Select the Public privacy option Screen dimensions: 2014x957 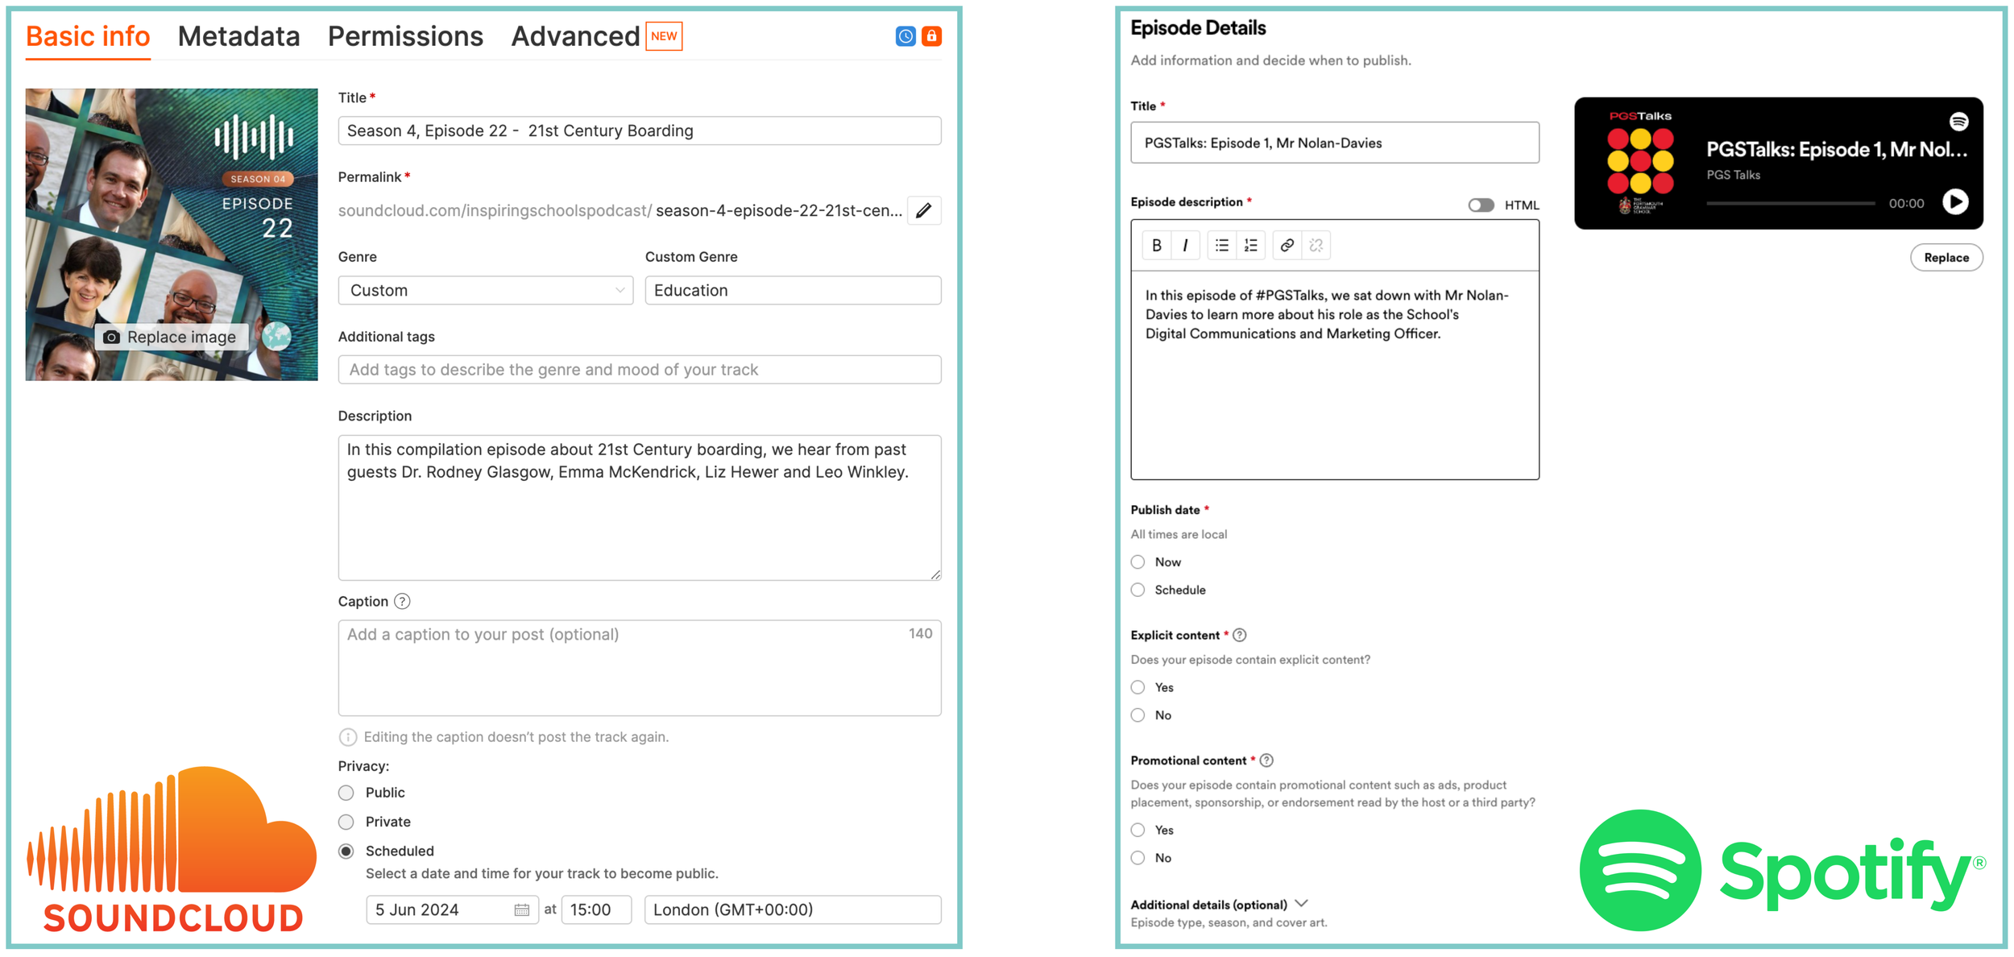[346, 793]
